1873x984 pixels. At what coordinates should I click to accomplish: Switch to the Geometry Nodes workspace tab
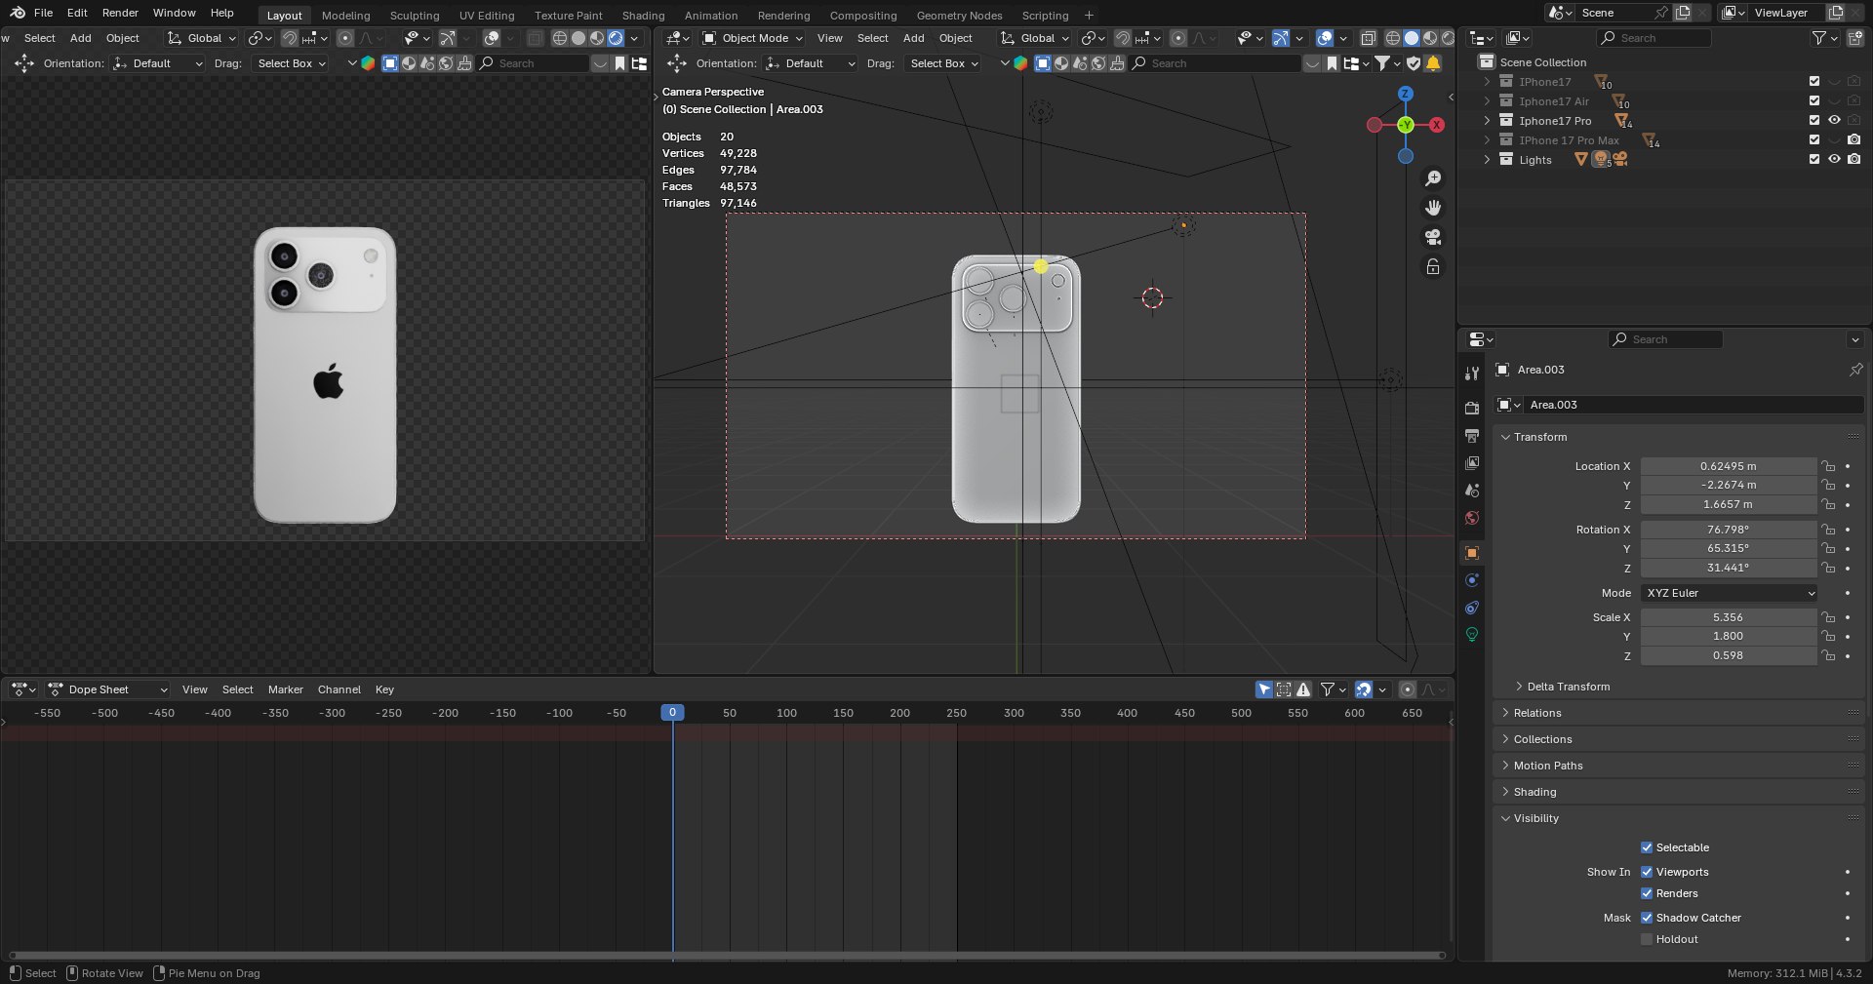pyautogui.click(x=959, y=16)
